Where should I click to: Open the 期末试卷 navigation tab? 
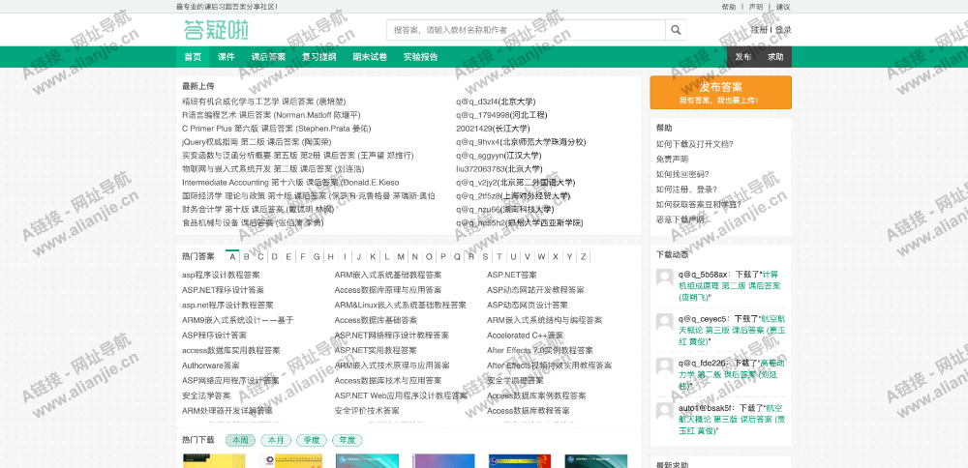370,57
